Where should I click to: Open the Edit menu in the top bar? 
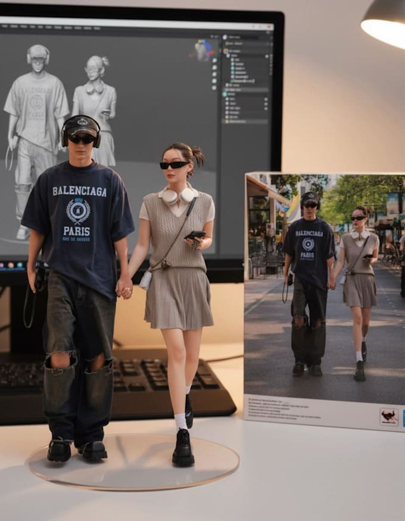(23, 27)
